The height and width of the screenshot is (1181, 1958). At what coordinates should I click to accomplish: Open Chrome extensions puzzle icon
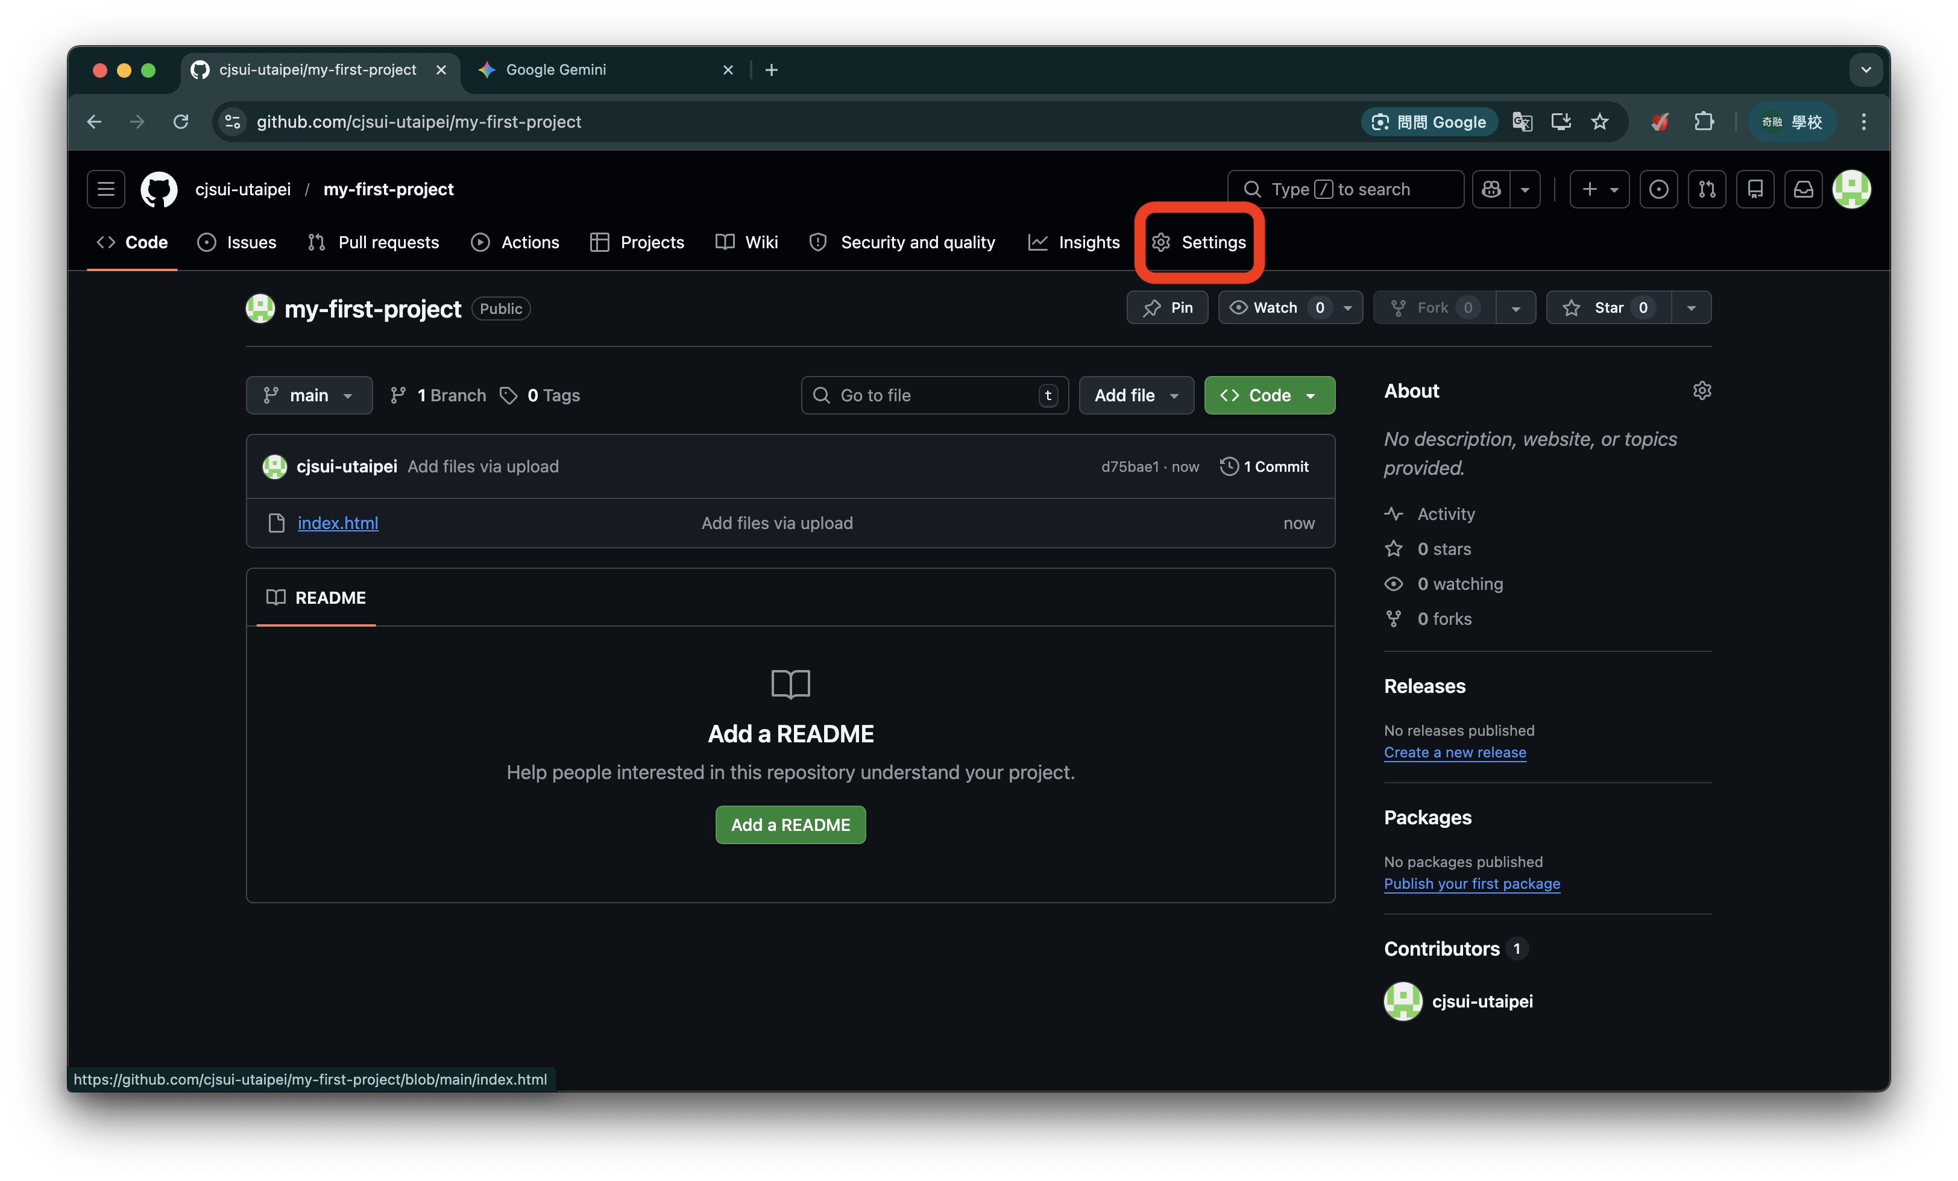(1704, 122)
